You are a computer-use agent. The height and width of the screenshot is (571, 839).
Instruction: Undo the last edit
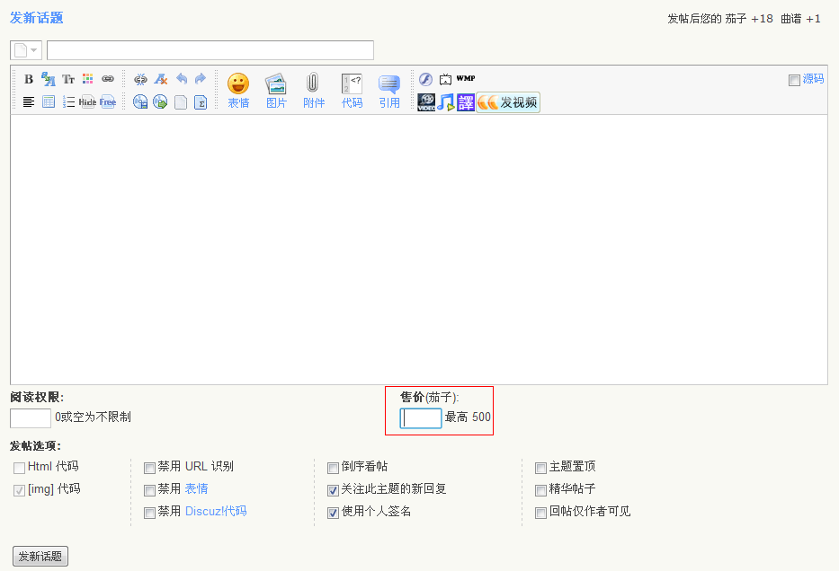tap(182, 79)
